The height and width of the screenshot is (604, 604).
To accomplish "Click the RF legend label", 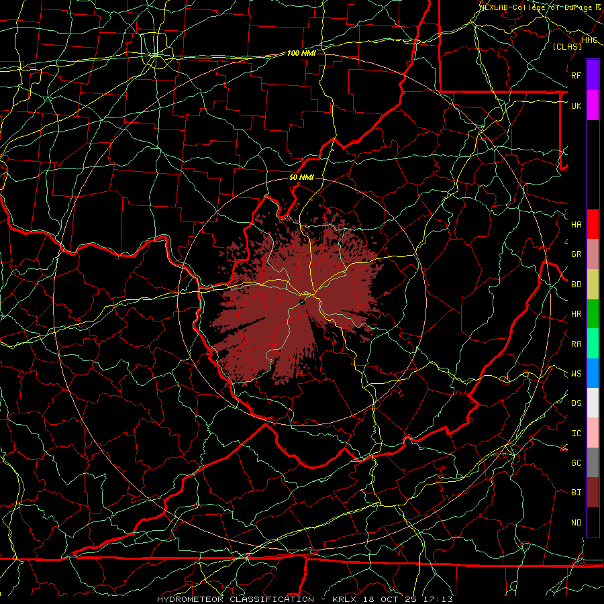I will 576,75.
